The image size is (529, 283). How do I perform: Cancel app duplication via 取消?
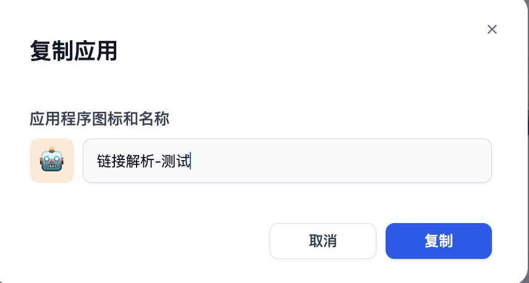(x=323, y=241)
